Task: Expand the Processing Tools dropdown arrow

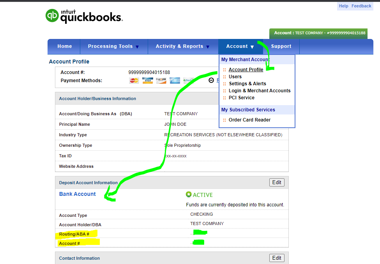Action: pyautogui.click(x=137, y=47)
